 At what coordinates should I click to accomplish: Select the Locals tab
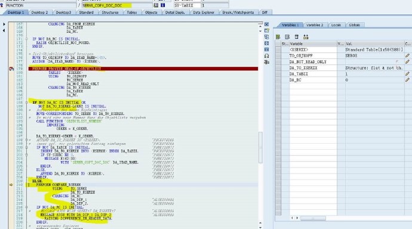tap(336, 25)
